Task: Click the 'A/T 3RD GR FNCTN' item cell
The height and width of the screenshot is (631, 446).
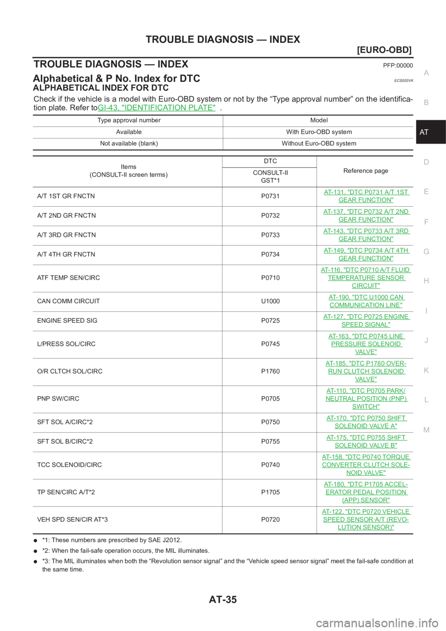Action: pos(127,236)
